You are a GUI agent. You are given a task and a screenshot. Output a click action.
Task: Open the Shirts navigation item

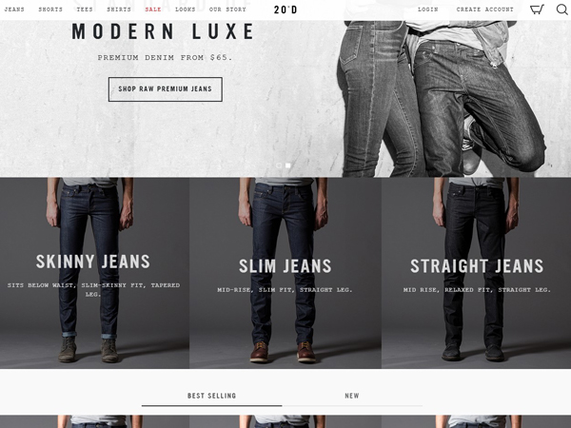click(119, 10)
